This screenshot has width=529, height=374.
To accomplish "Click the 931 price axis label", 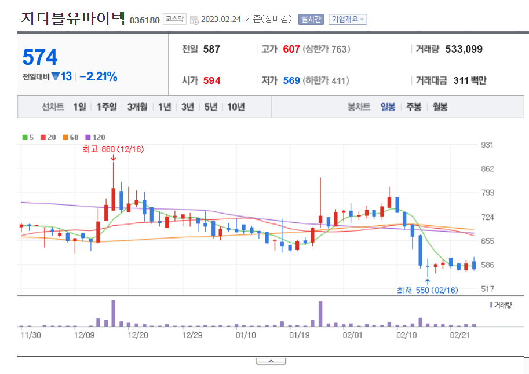I will [x=487, y=145].
